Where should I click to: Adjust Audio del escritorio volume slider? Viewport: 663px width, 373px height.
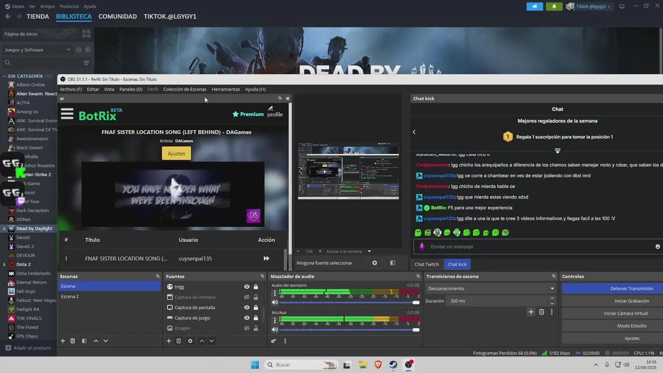350,302
